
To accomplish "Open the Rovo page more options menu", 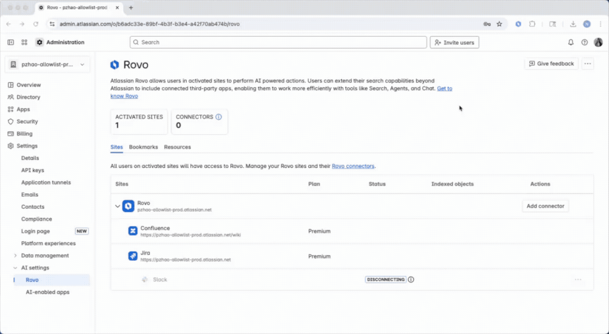I will [588, 64].
